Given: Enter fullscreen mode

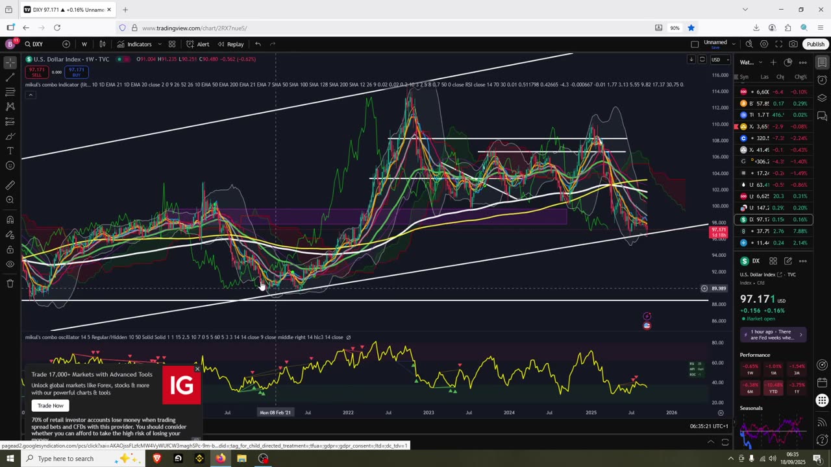Looking at the screenshot, I should click(778, 44).
